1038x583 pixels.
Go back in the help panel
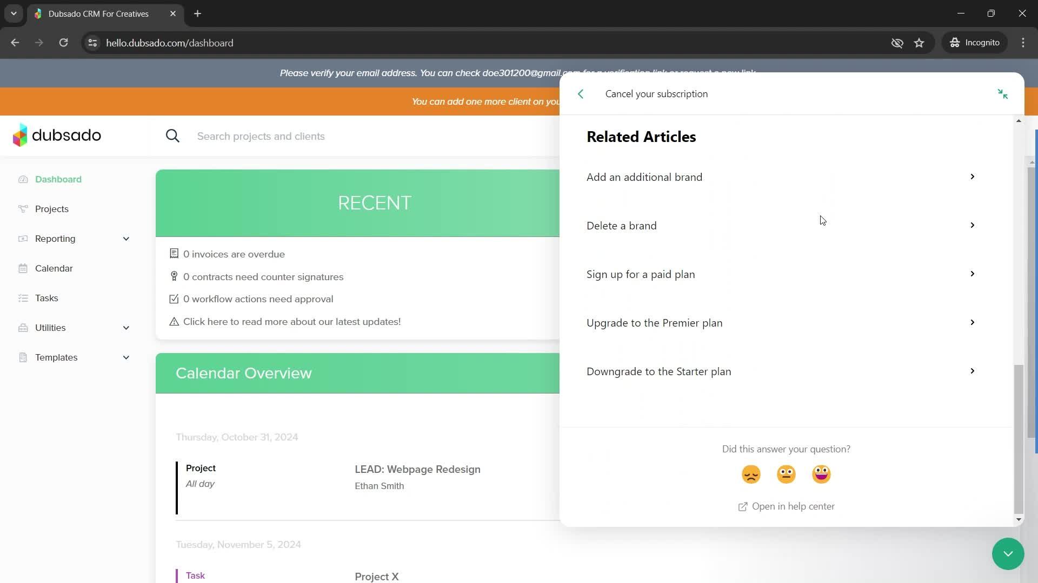(581, 94)
